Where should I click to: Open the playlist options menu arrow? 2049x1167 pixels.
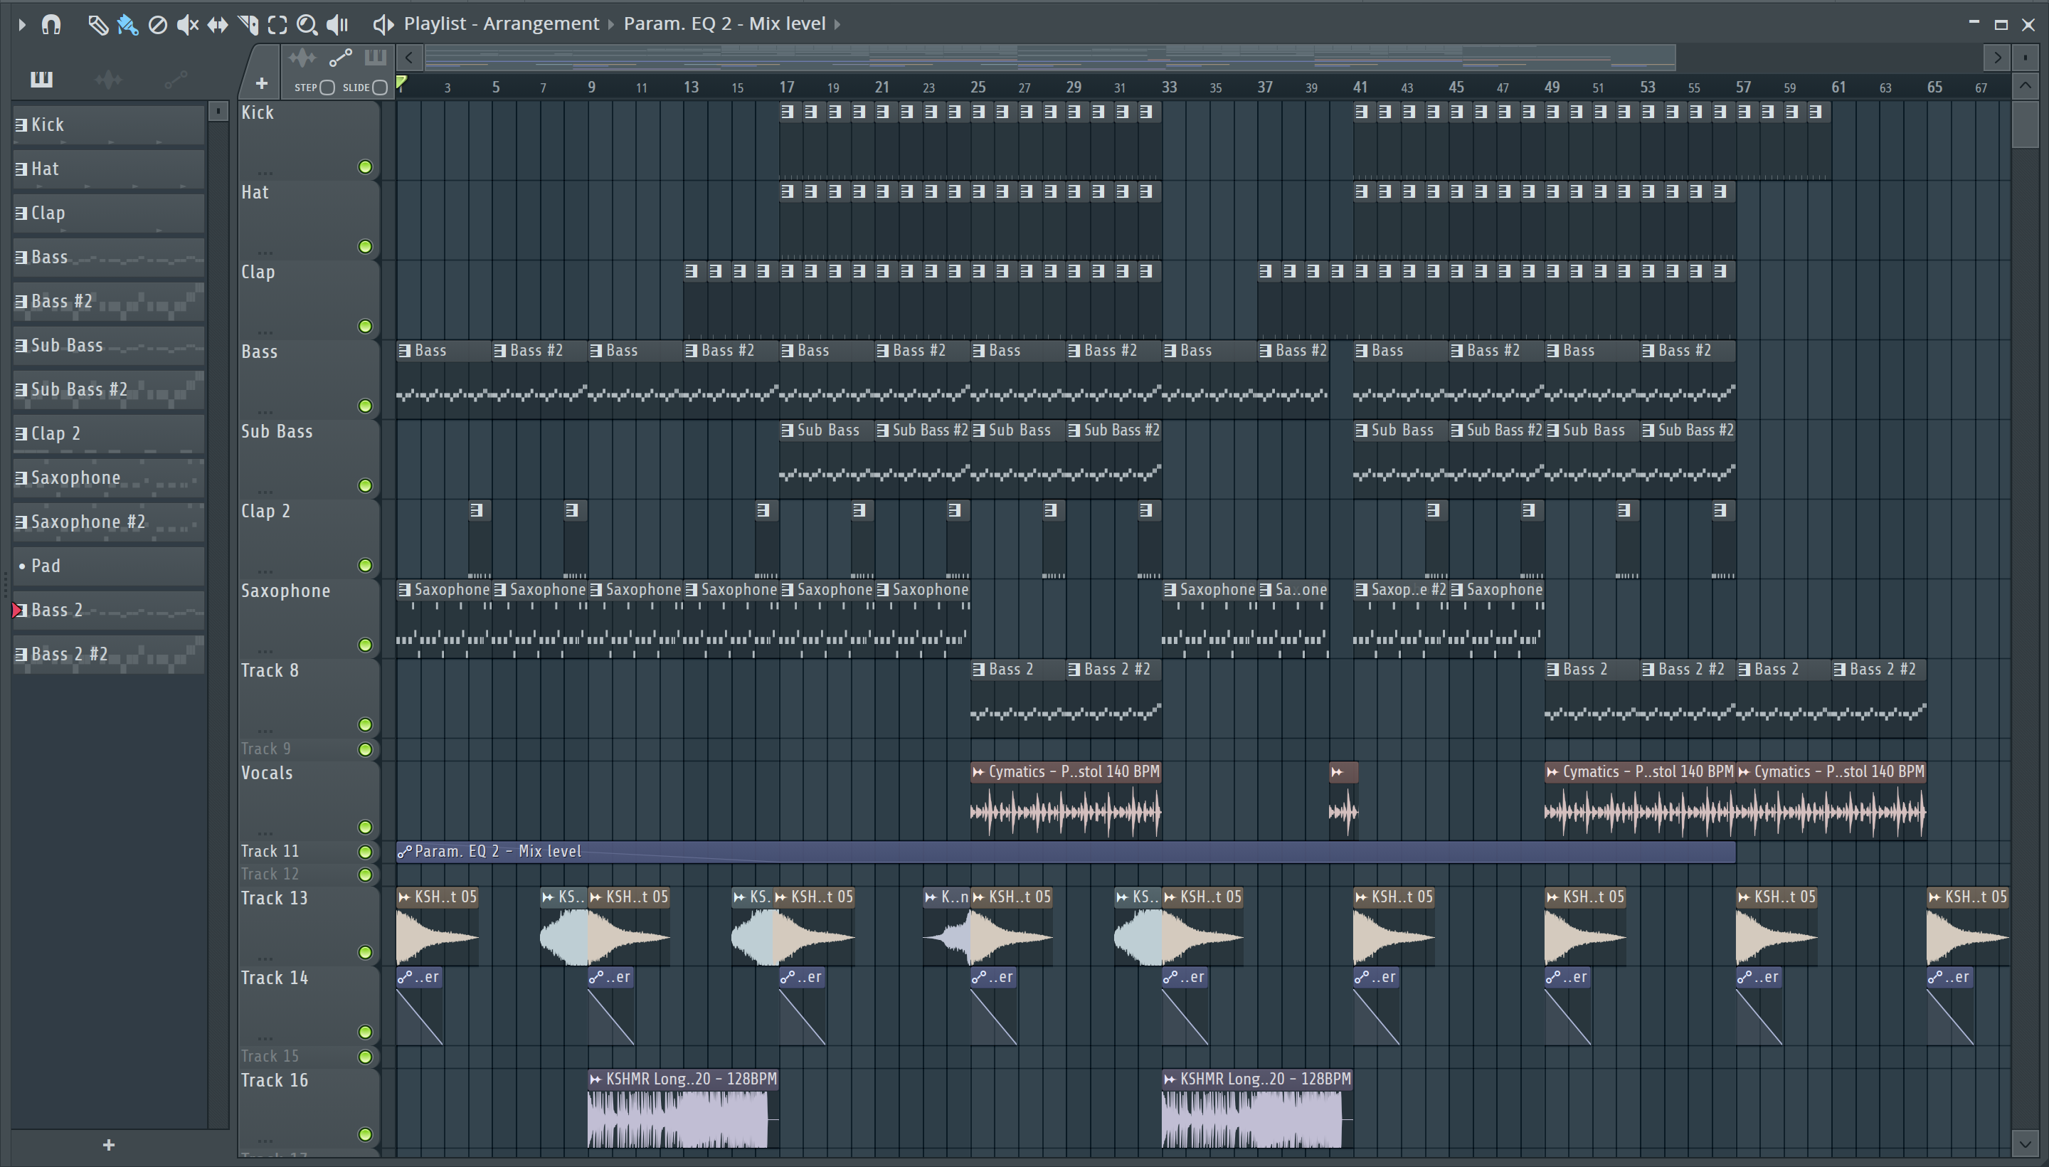click(21, 25)
